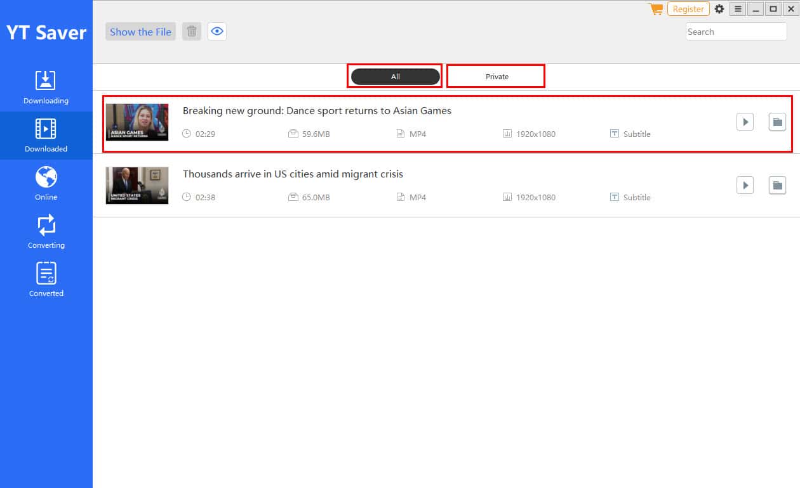Viewport: 800px width, 488px height.
Task: Maximize the YT Saver window
Action: coord(773,9)
